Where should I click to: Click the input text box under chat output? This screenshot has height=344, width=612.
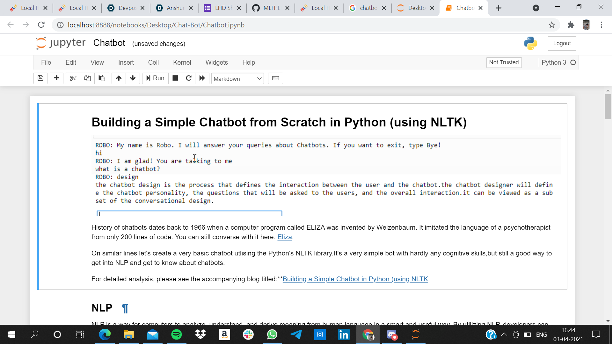189,213
